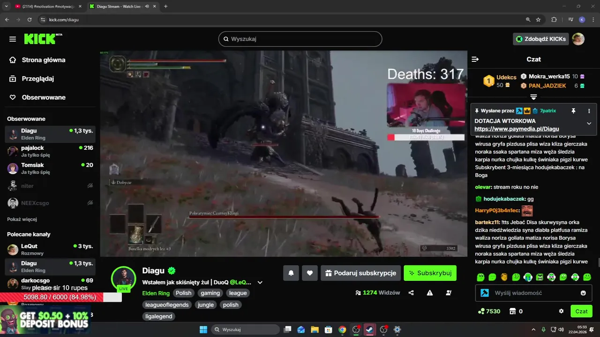Toggle stream notification bell
Viewport: 600px width, 337px height.
(x=291, y=273)
